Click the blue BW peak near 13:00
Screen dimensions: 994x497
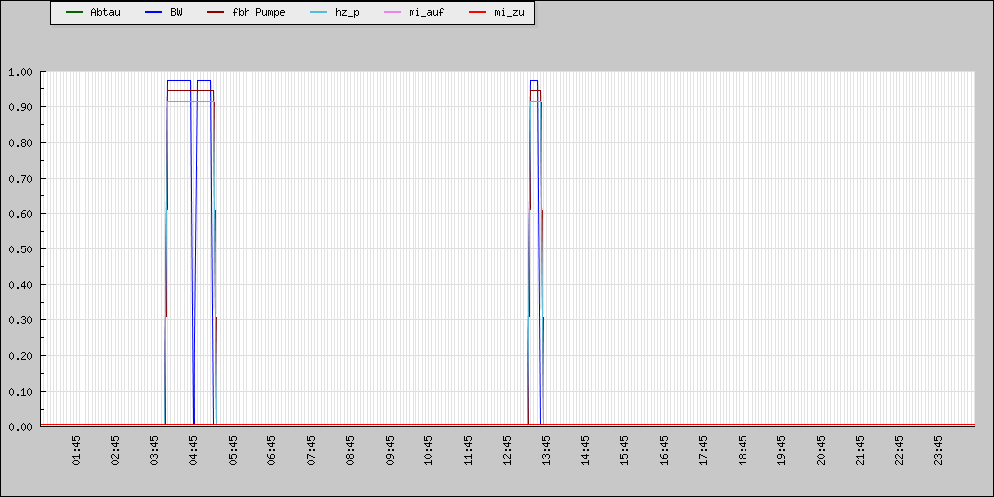pos(534,81)
